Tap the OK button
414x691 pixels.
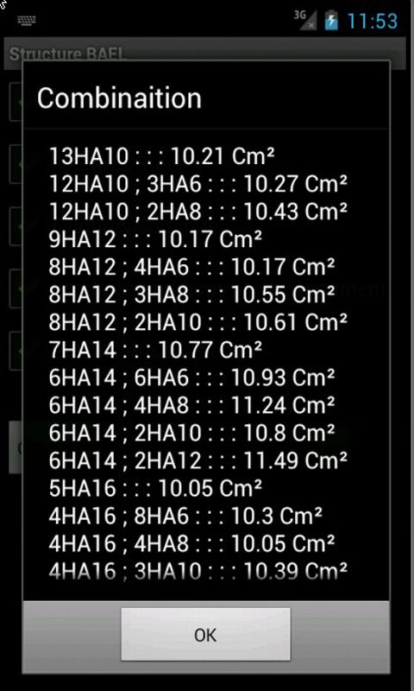pos(205,634)
